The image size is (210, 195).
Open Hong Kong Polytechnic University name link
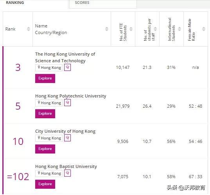click(70, 96)
